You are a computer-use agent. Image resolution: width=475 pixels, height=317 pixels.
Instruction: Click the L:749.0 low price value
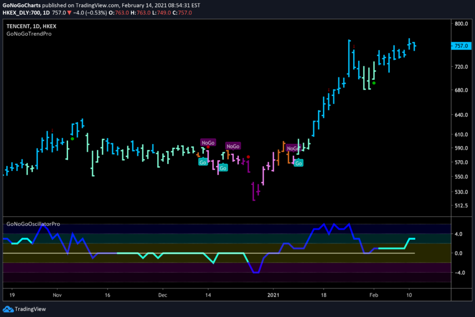[x=162, y=13]
